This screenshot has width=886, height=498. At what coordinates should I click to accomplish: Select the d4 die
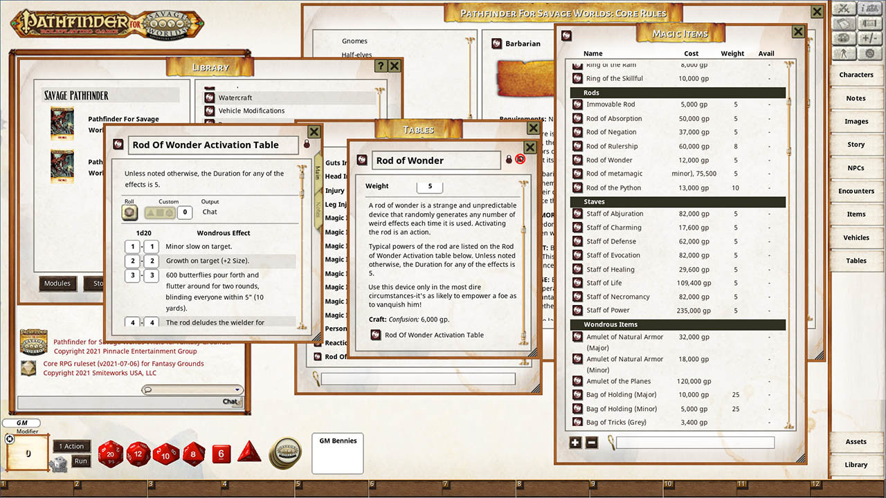(x=248, y=454)
